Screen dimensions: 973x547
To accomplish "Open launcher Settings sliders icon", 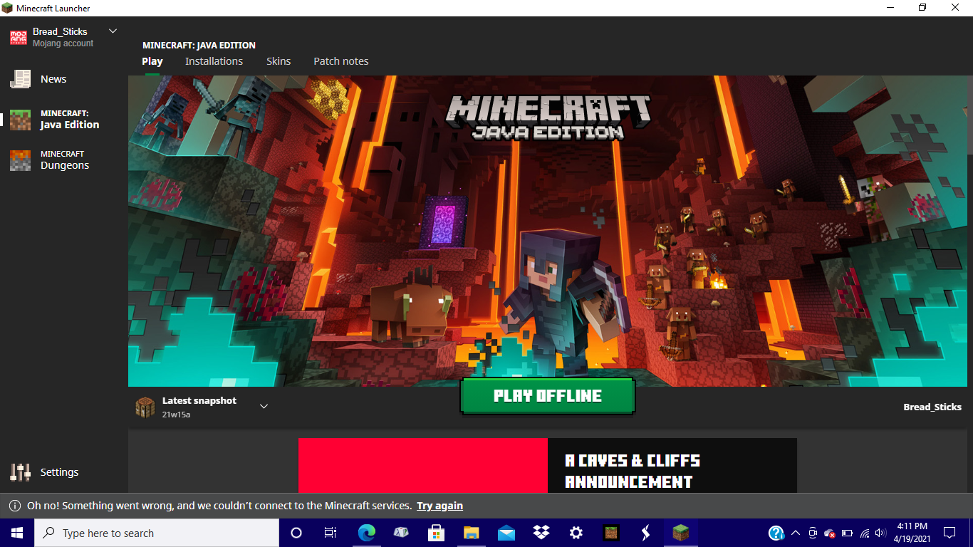I will 20,472.
